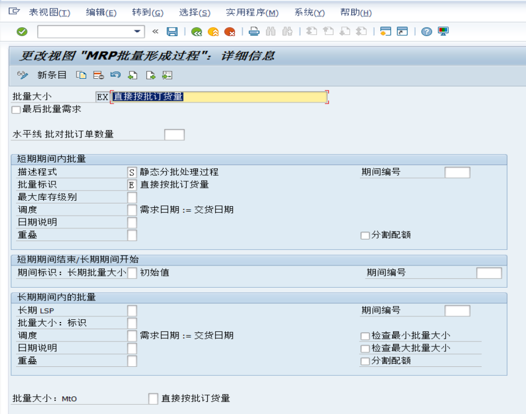Click the Customize Local Layout monitor icon
The width and height of the screenshot is (526, 414).
click(443, 32)
